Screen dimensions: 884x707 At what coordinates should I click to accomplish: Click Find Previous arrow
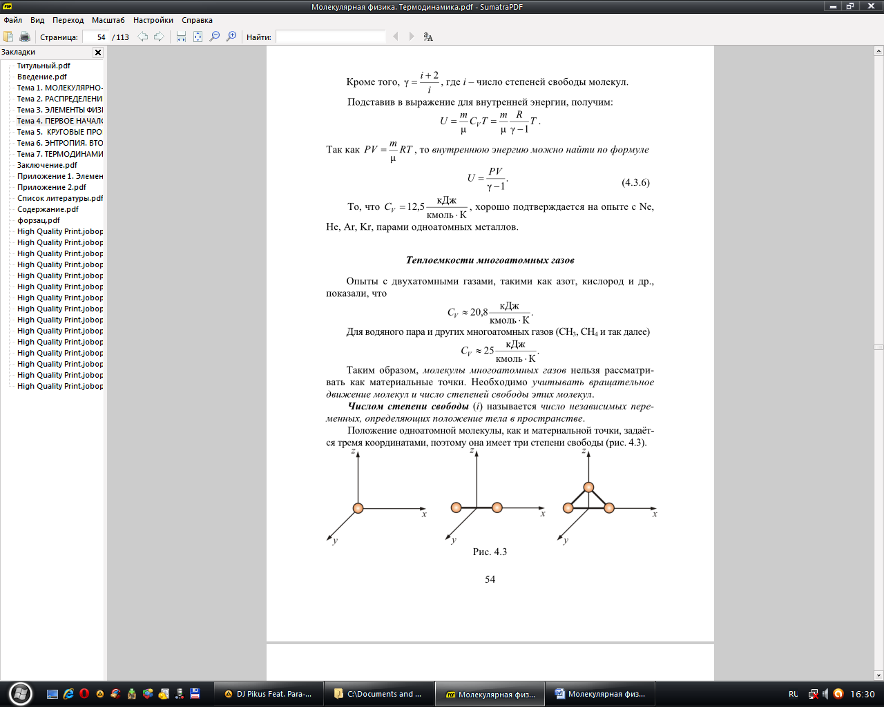pyautogui.click(x=396, y=37)
